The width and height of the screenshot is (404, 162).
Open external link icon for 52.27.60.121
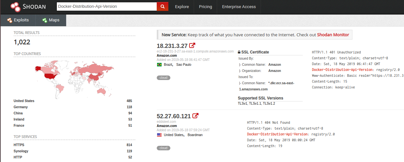pyautogui.click(x=195, y=116)
